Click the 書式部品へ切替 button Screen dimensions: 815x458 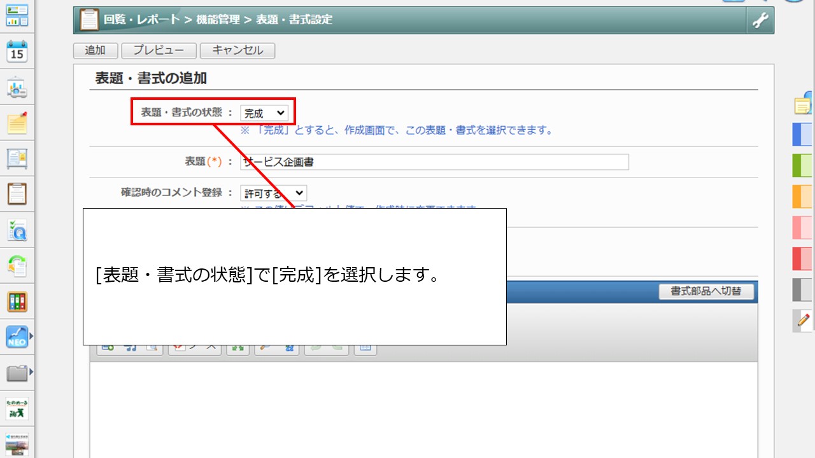pyautogui.click(x=707, y=291)
